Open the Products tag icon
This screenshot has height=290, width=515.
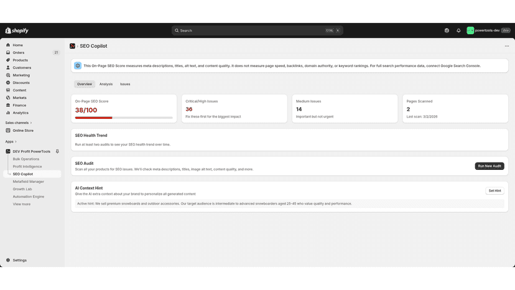coord(8,60)
